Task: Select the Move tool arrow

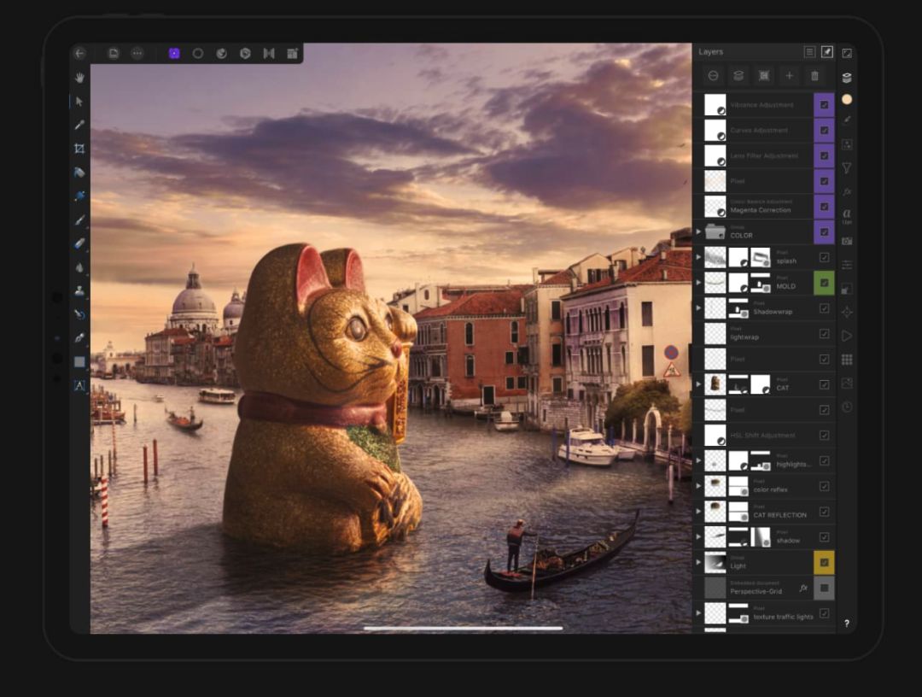Action: [x=79, y=101]
